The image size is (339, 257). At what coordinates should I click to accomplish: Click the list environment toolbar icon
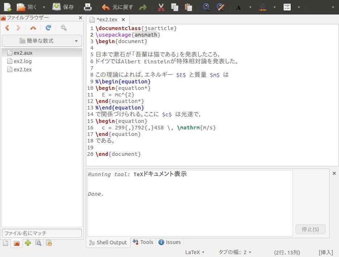(287, 7)
